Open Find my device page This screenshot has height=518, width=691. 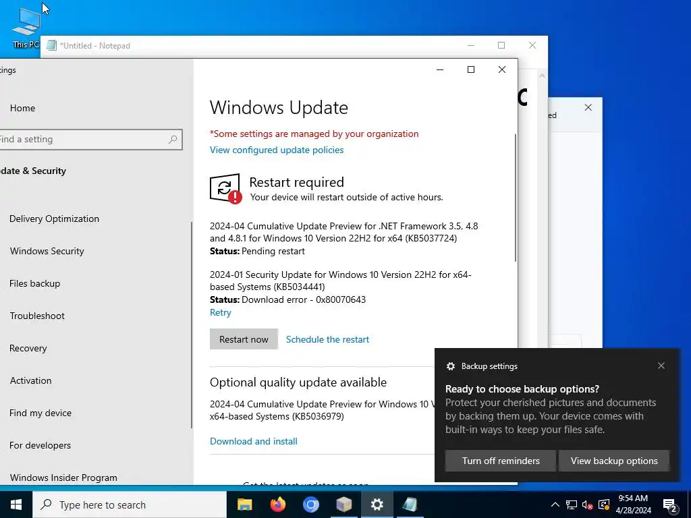tap(40, 413)
